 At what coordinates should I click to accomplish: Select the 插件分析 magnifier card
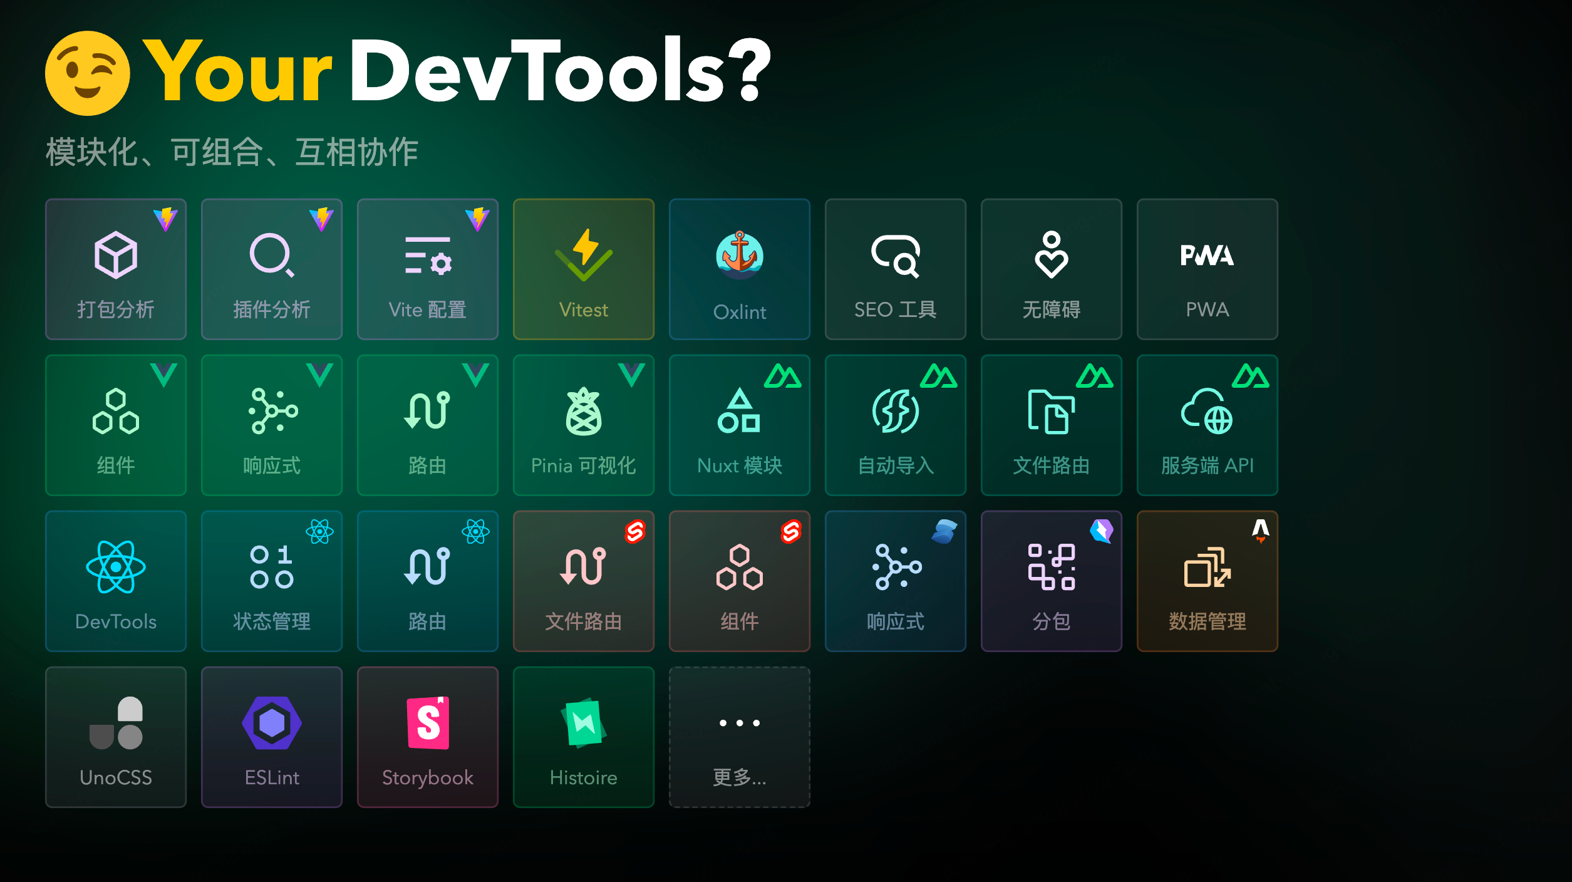(x=272, y=269)
